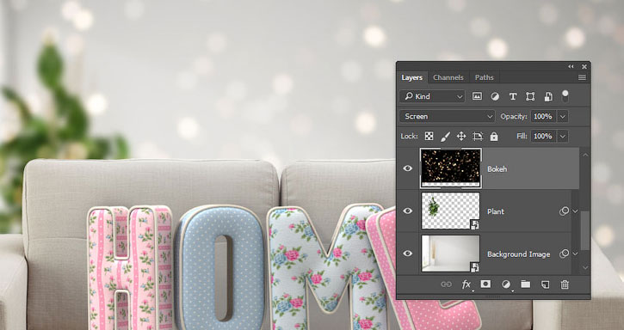Select the Background Image layer thumbnail
624x330 pixels.
click(451, 254)
